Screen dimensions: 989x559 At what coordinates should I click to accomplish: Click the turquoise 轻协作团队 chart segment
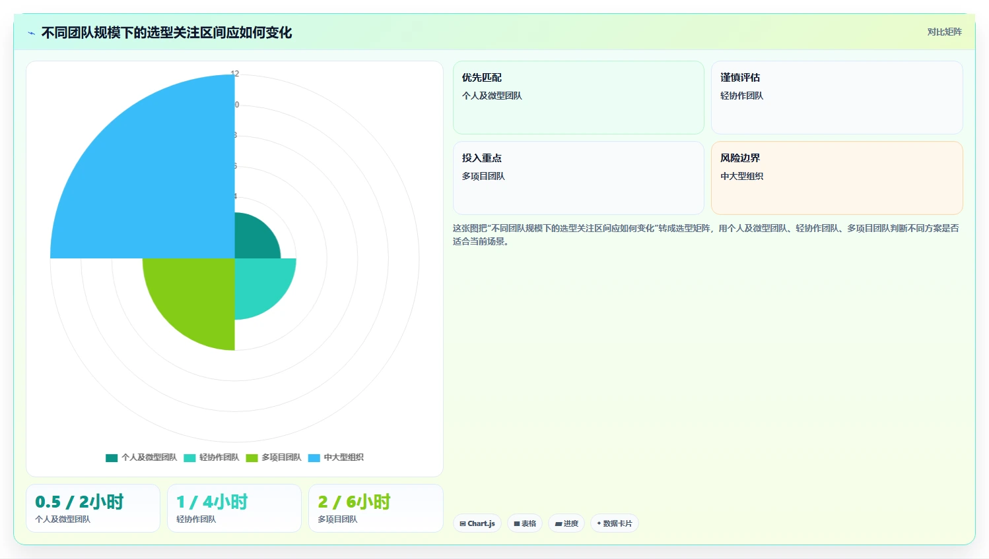click(259, 282)
